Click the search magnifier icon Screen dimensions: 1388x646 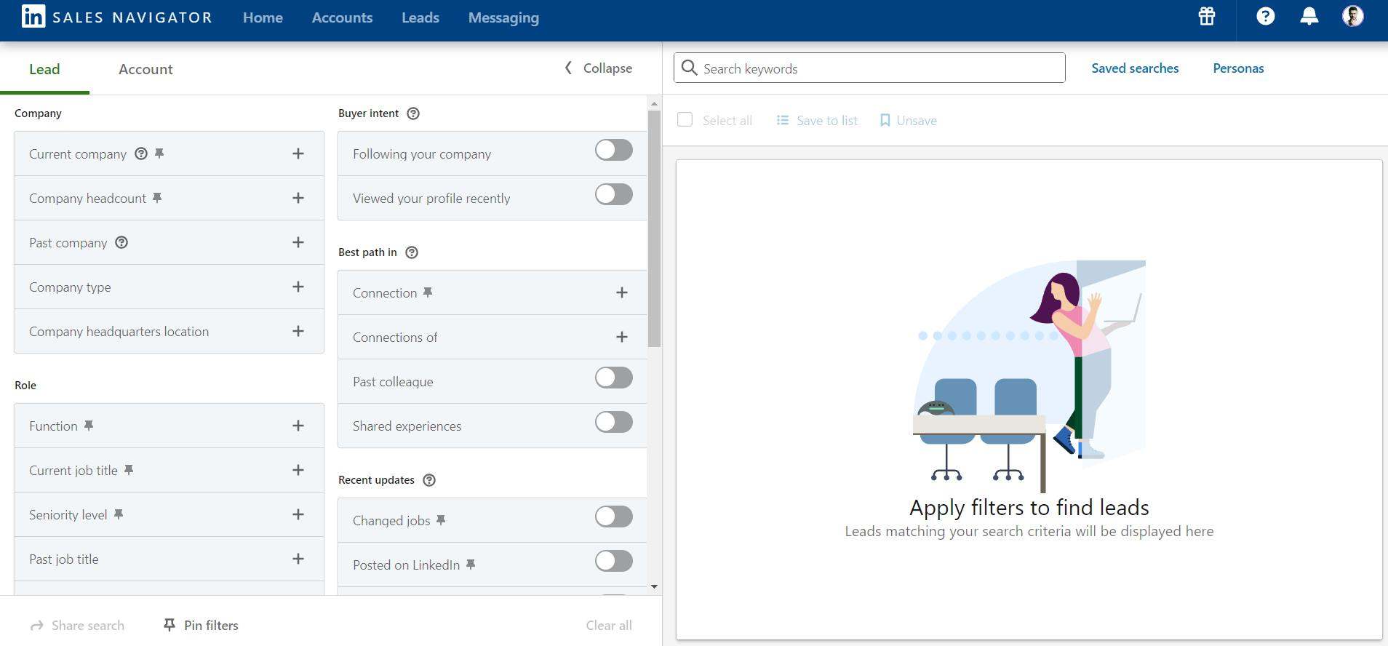[x=689, y=68]
